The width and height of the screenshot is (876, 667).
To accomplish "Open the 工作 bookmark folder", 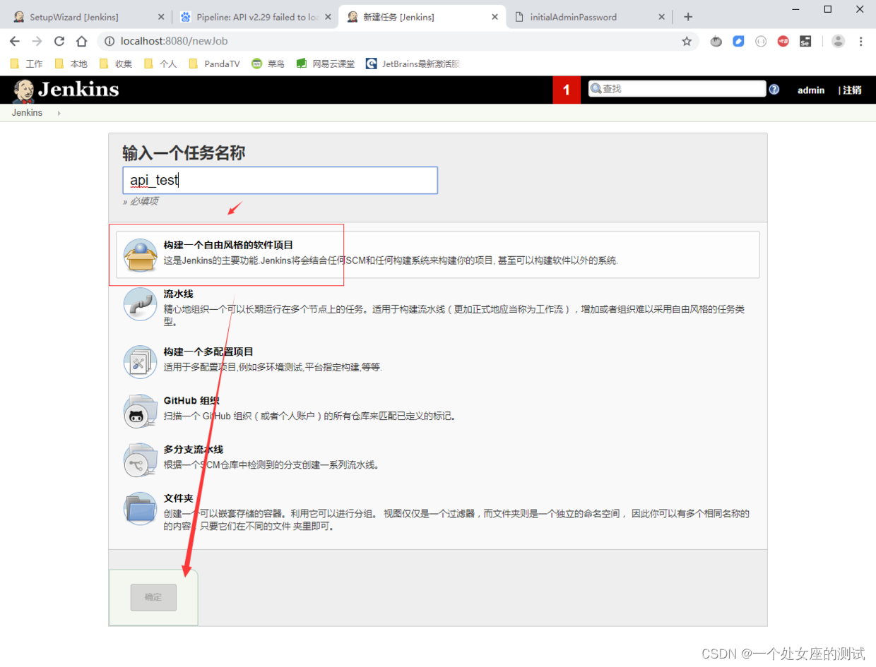I will (27, 64).
